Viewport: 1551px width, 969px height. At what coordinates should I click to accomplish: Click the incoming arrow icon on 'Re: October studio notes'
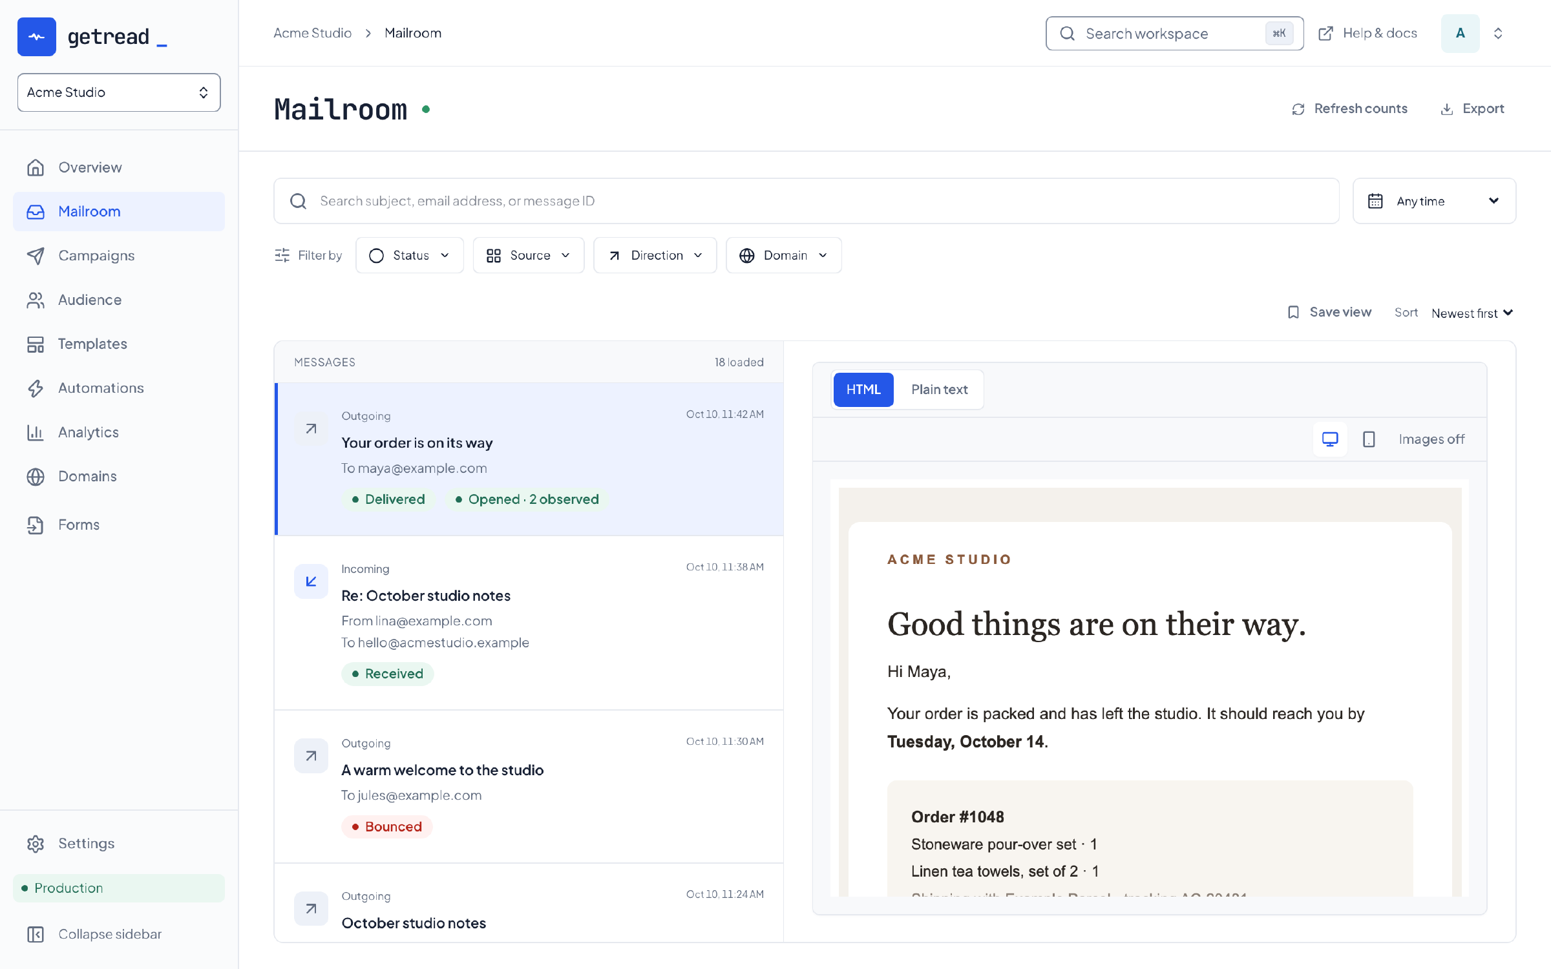(x=311, y=581)
